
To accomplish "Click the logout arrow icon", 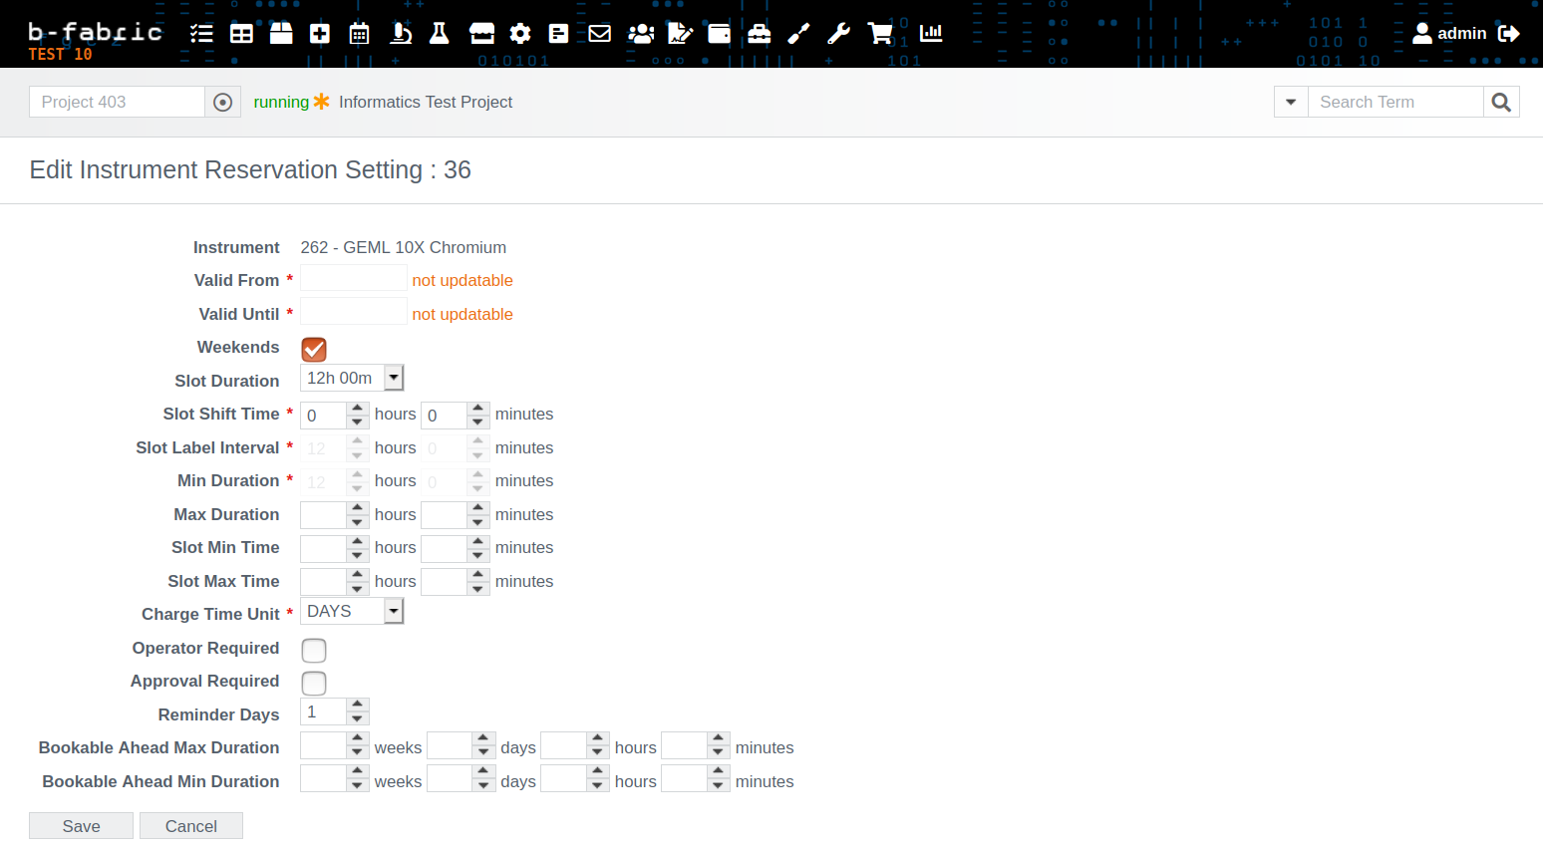I will pyautogui.click(x=1509, y=34).
